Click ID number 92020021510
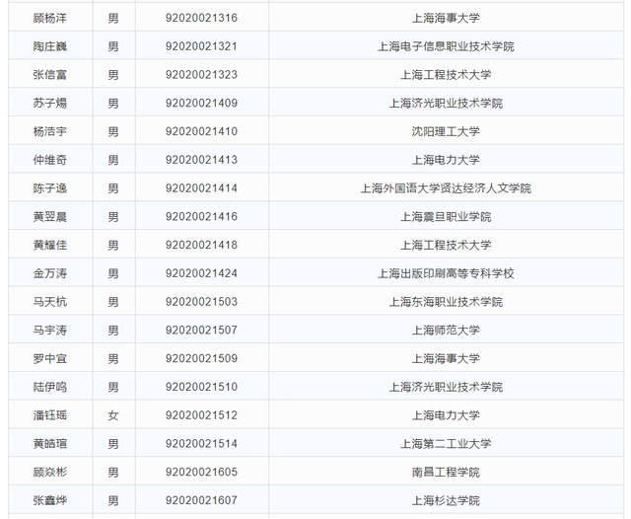Image resolution: width=631 pixels, height=519 pixels. point(201,387)
